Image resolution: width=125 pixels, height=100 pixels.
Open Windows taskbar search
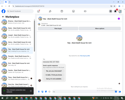(x=7, y=98)
